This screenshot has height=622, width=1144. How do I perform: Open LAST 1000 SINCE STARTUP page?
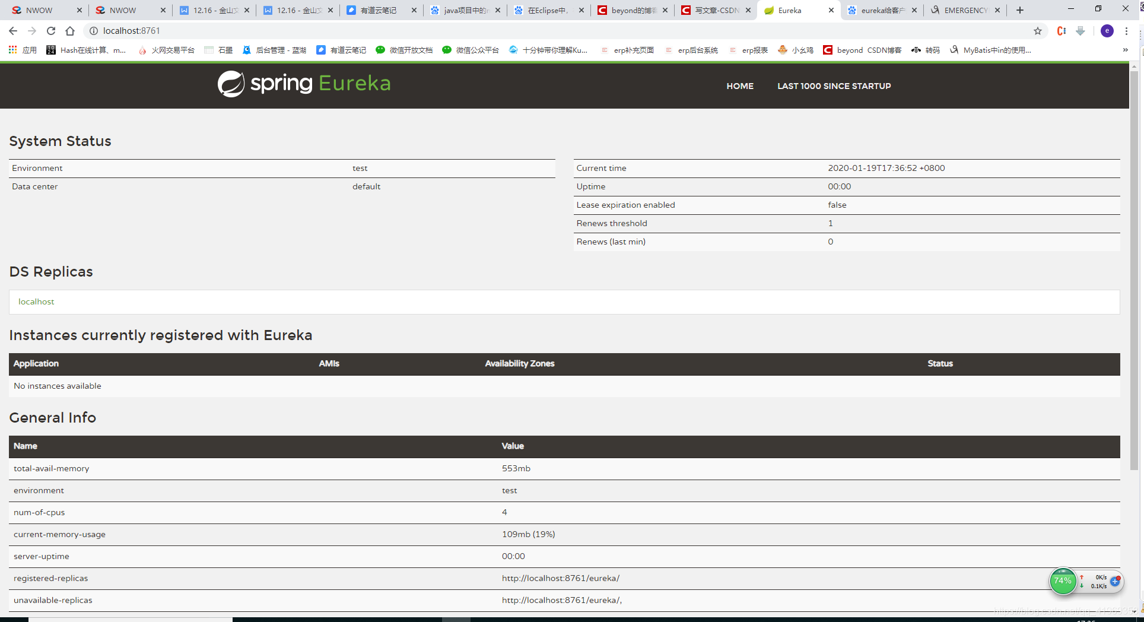(834, 86)
